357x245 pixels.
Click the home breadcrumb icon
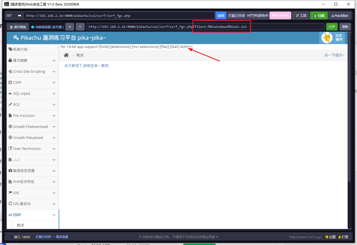click(66, 55)
